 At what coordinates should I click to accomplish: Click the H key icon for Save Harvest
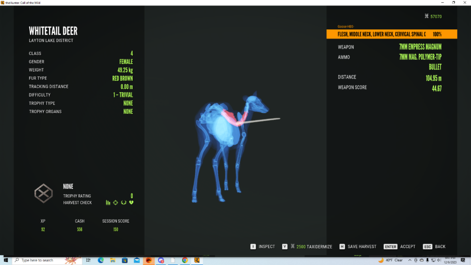[x=342, y=247]
